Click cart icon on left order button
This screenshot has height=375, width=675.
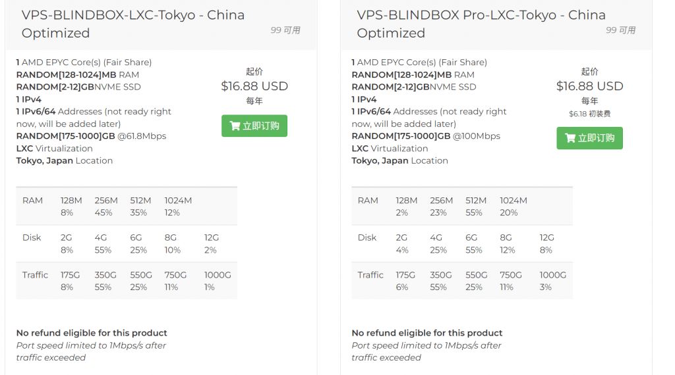[235, 126]
